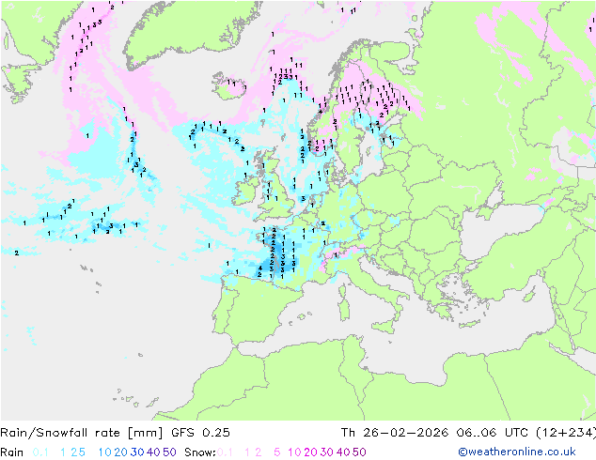596x460 pixels.
Task: Select the Rain legend value 0.1
Action: 40,452
